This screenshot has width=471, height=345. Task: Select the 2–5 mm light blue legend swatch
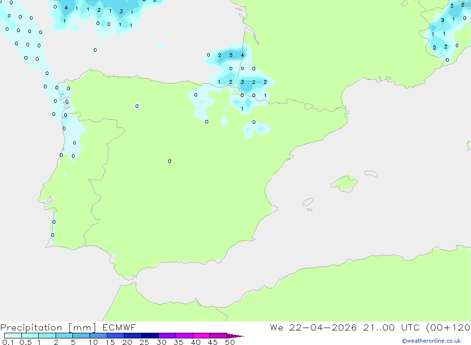tap(64, 336)
